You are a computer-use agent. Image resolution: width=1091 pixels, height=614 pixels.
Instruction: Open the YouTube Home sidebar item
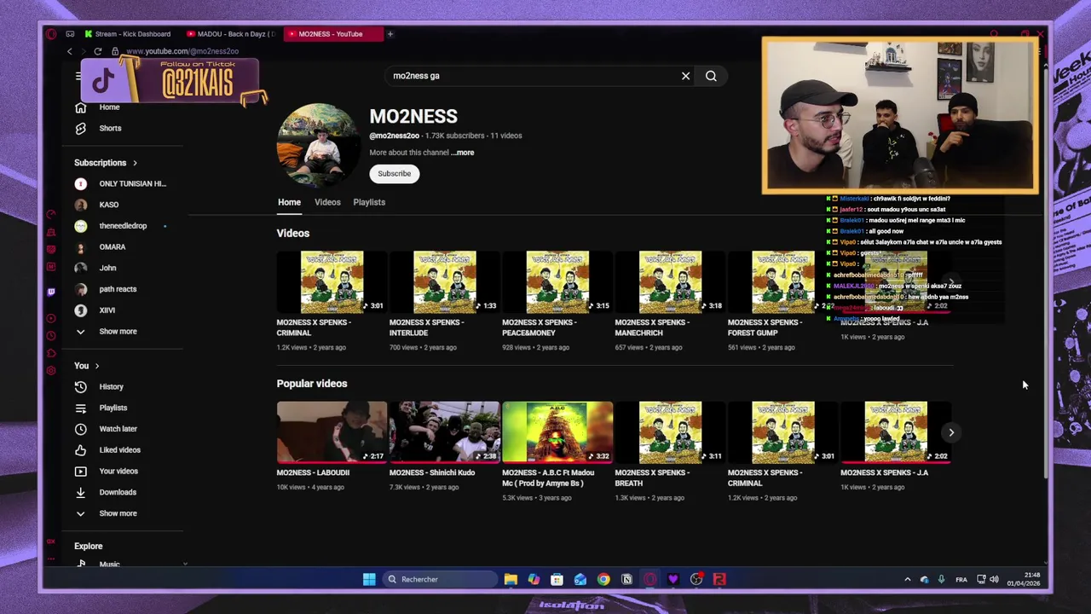click(98, 107)
